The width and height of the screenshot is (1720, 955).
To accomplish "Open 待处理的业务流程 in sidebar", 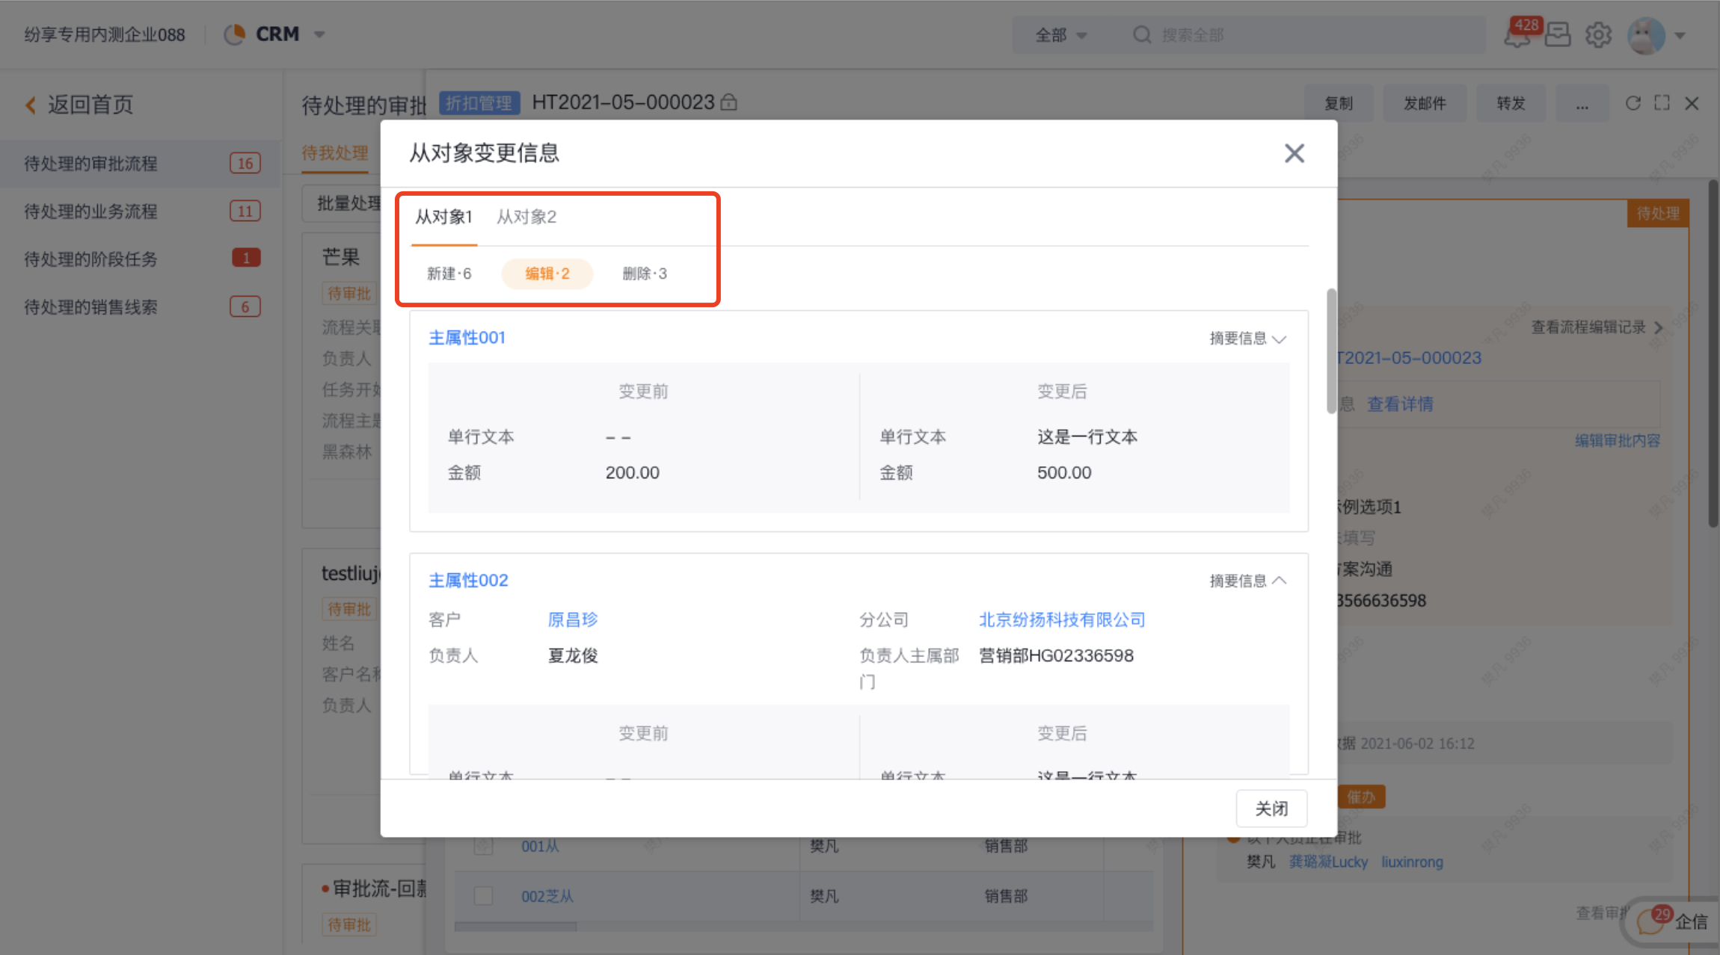I will coord(141,211).
